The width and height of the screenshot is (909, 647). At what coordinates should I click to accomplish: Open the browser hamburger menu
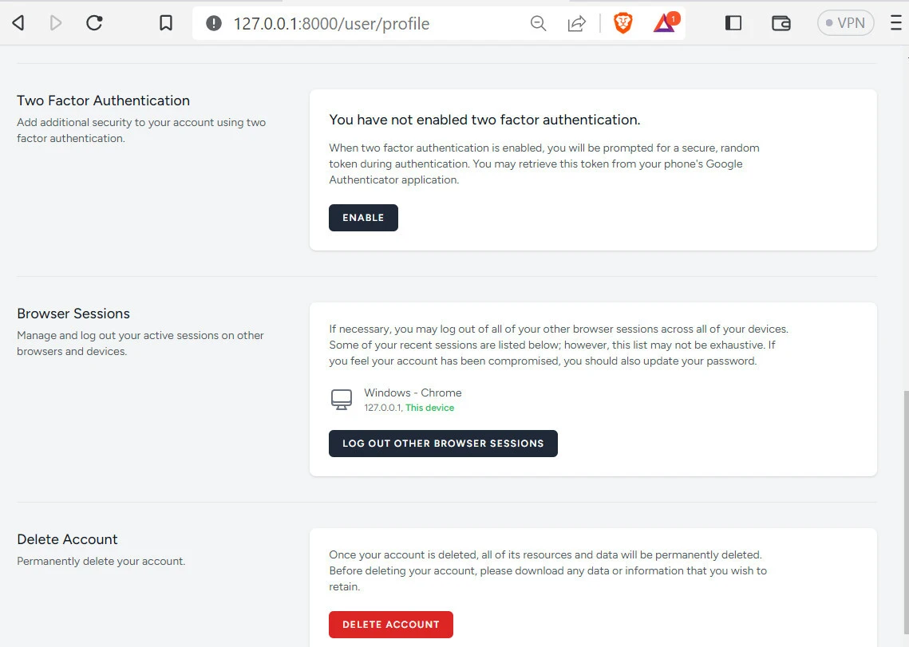(x=896, y=23)
